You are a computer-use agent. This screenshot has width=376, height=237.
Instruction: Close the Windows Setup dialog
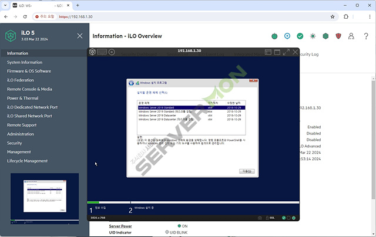253,81
